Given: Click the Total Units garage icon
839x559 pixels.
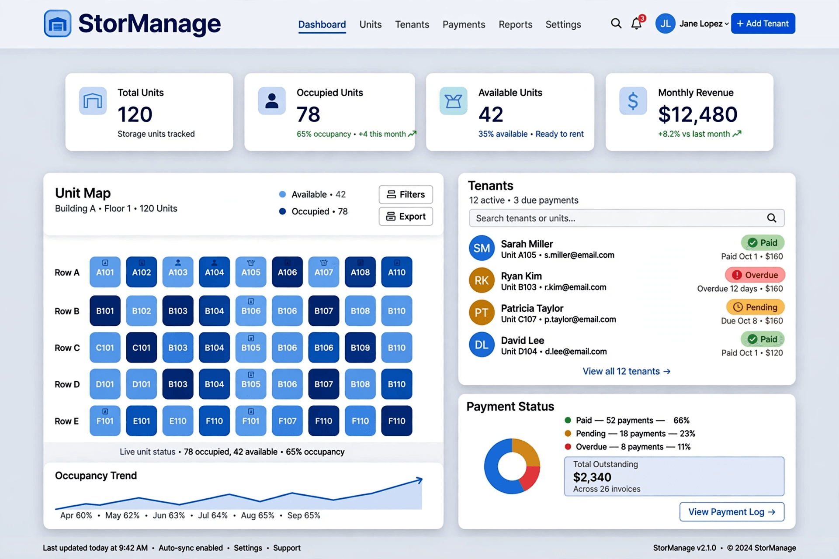Looking at the screenshot, I should (93, 101).
